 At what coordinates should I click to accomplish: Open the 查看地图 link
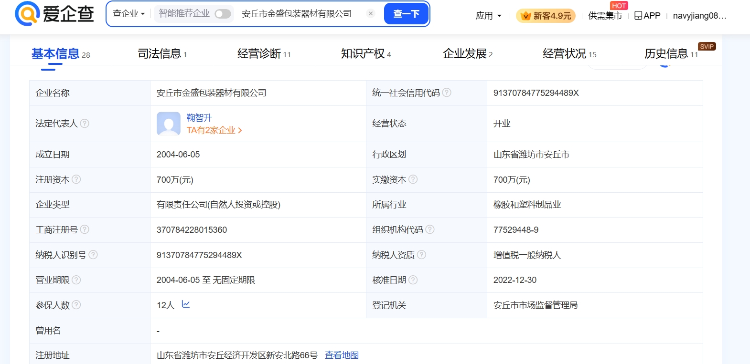(x=342, y=355)
